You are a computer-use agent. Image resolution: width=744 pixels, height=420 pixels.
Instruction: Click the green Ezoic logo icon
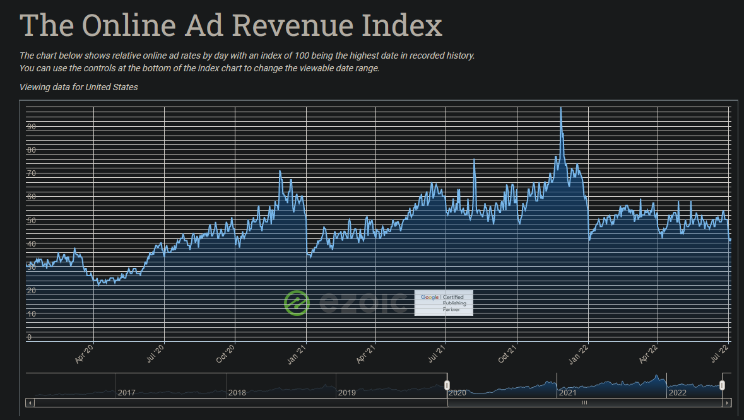pyautogui.click(x=297, y=303)
